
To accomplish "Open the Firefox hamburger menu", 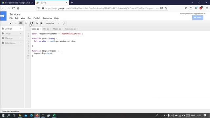I will 207,8.
